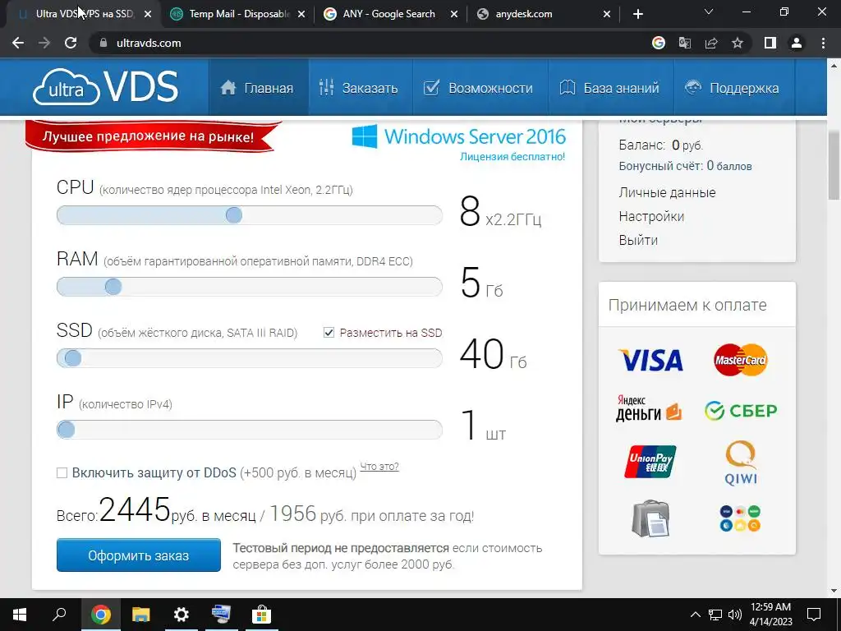
Task: Click the remote desktop taskbar icon
Action: click(x=221, y=615)
